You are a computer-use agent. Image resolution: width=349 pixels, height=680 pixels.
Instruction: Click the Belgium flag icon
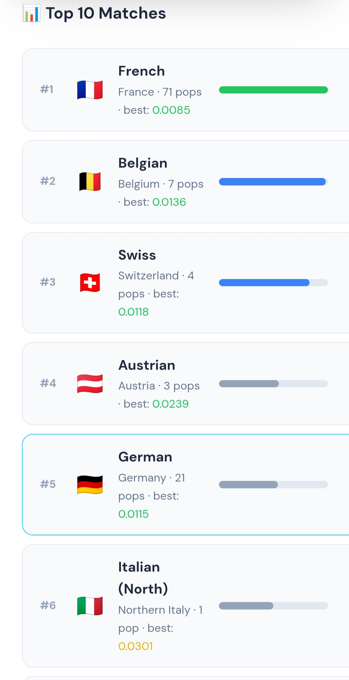90,181
